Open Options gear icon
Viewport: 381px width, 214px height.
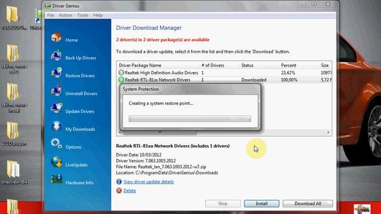(56, 144)
